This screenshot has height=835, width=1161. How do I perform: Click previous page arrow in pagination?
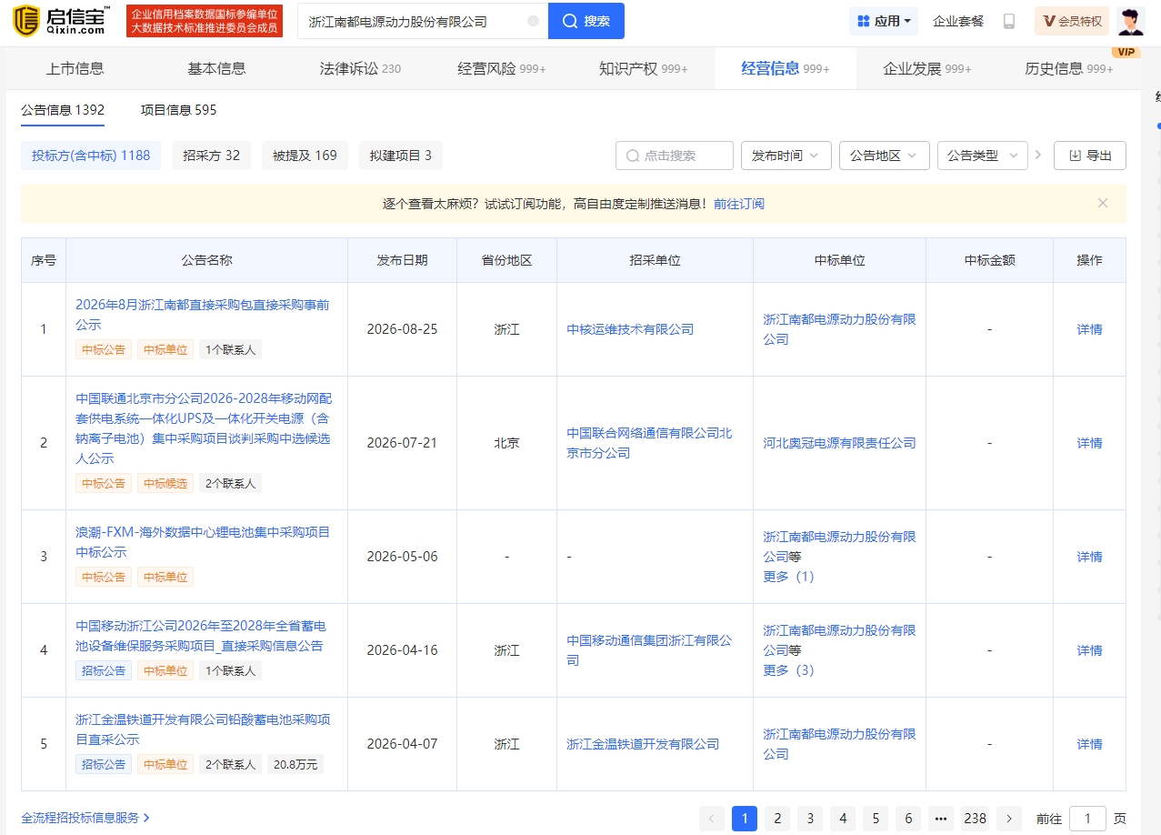tap(712, 818)
